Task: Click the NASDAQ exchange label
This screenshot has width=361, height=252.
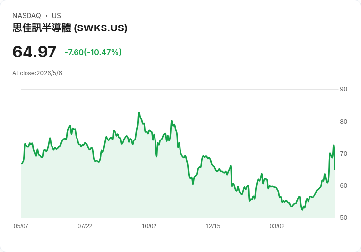Action: point(26,16)
